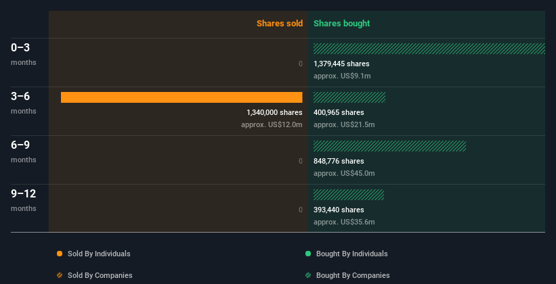Image resolution: width=556 pixels, height=284 pixels.
Task: Click the approx. US$12.0m sold amount
Action: (272, 124)
